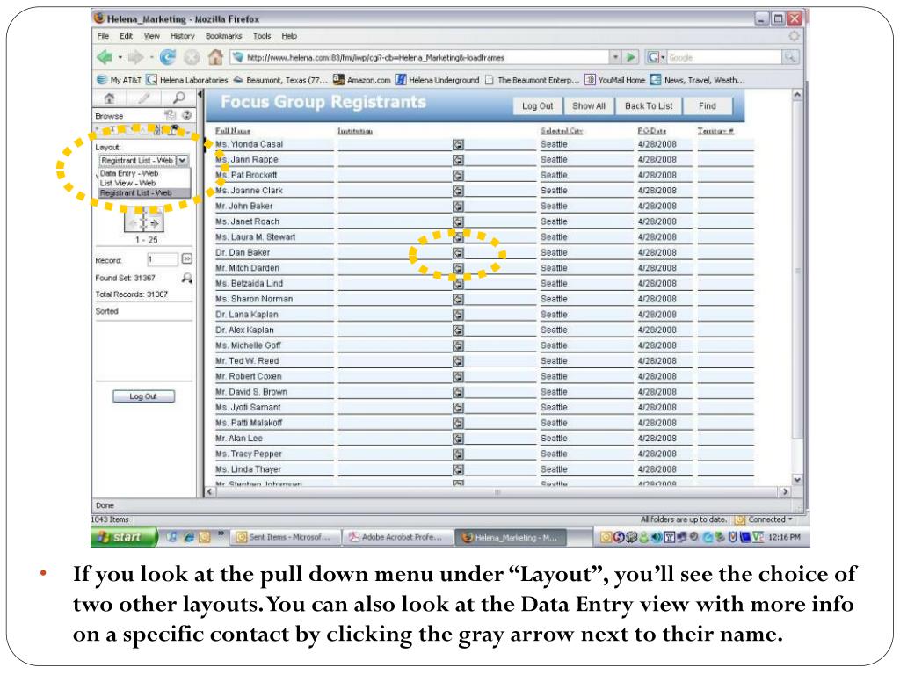
Task: Open detail arrow for Ms. Sharon Norman
Action: pos(458,300)
